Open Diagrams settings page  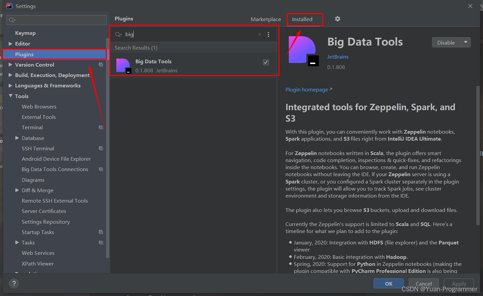(x=33, y=180)
